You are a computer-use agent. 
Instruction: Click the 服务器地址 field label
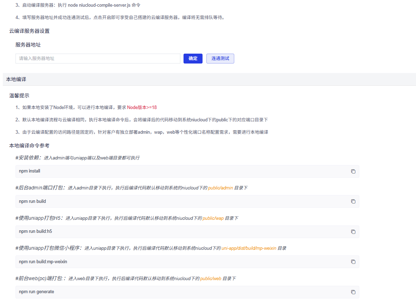28,45
